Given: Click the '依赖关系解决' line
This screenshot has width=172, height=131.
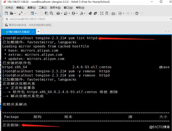Looking at the screenshot, I should click(x=15, y=104).
